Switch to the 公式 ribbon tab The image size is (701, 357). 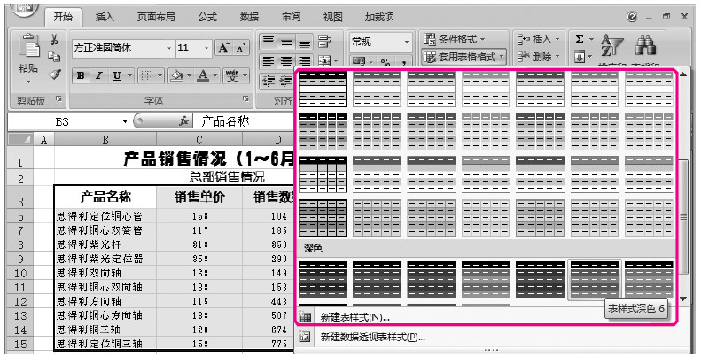coord(207,17)
